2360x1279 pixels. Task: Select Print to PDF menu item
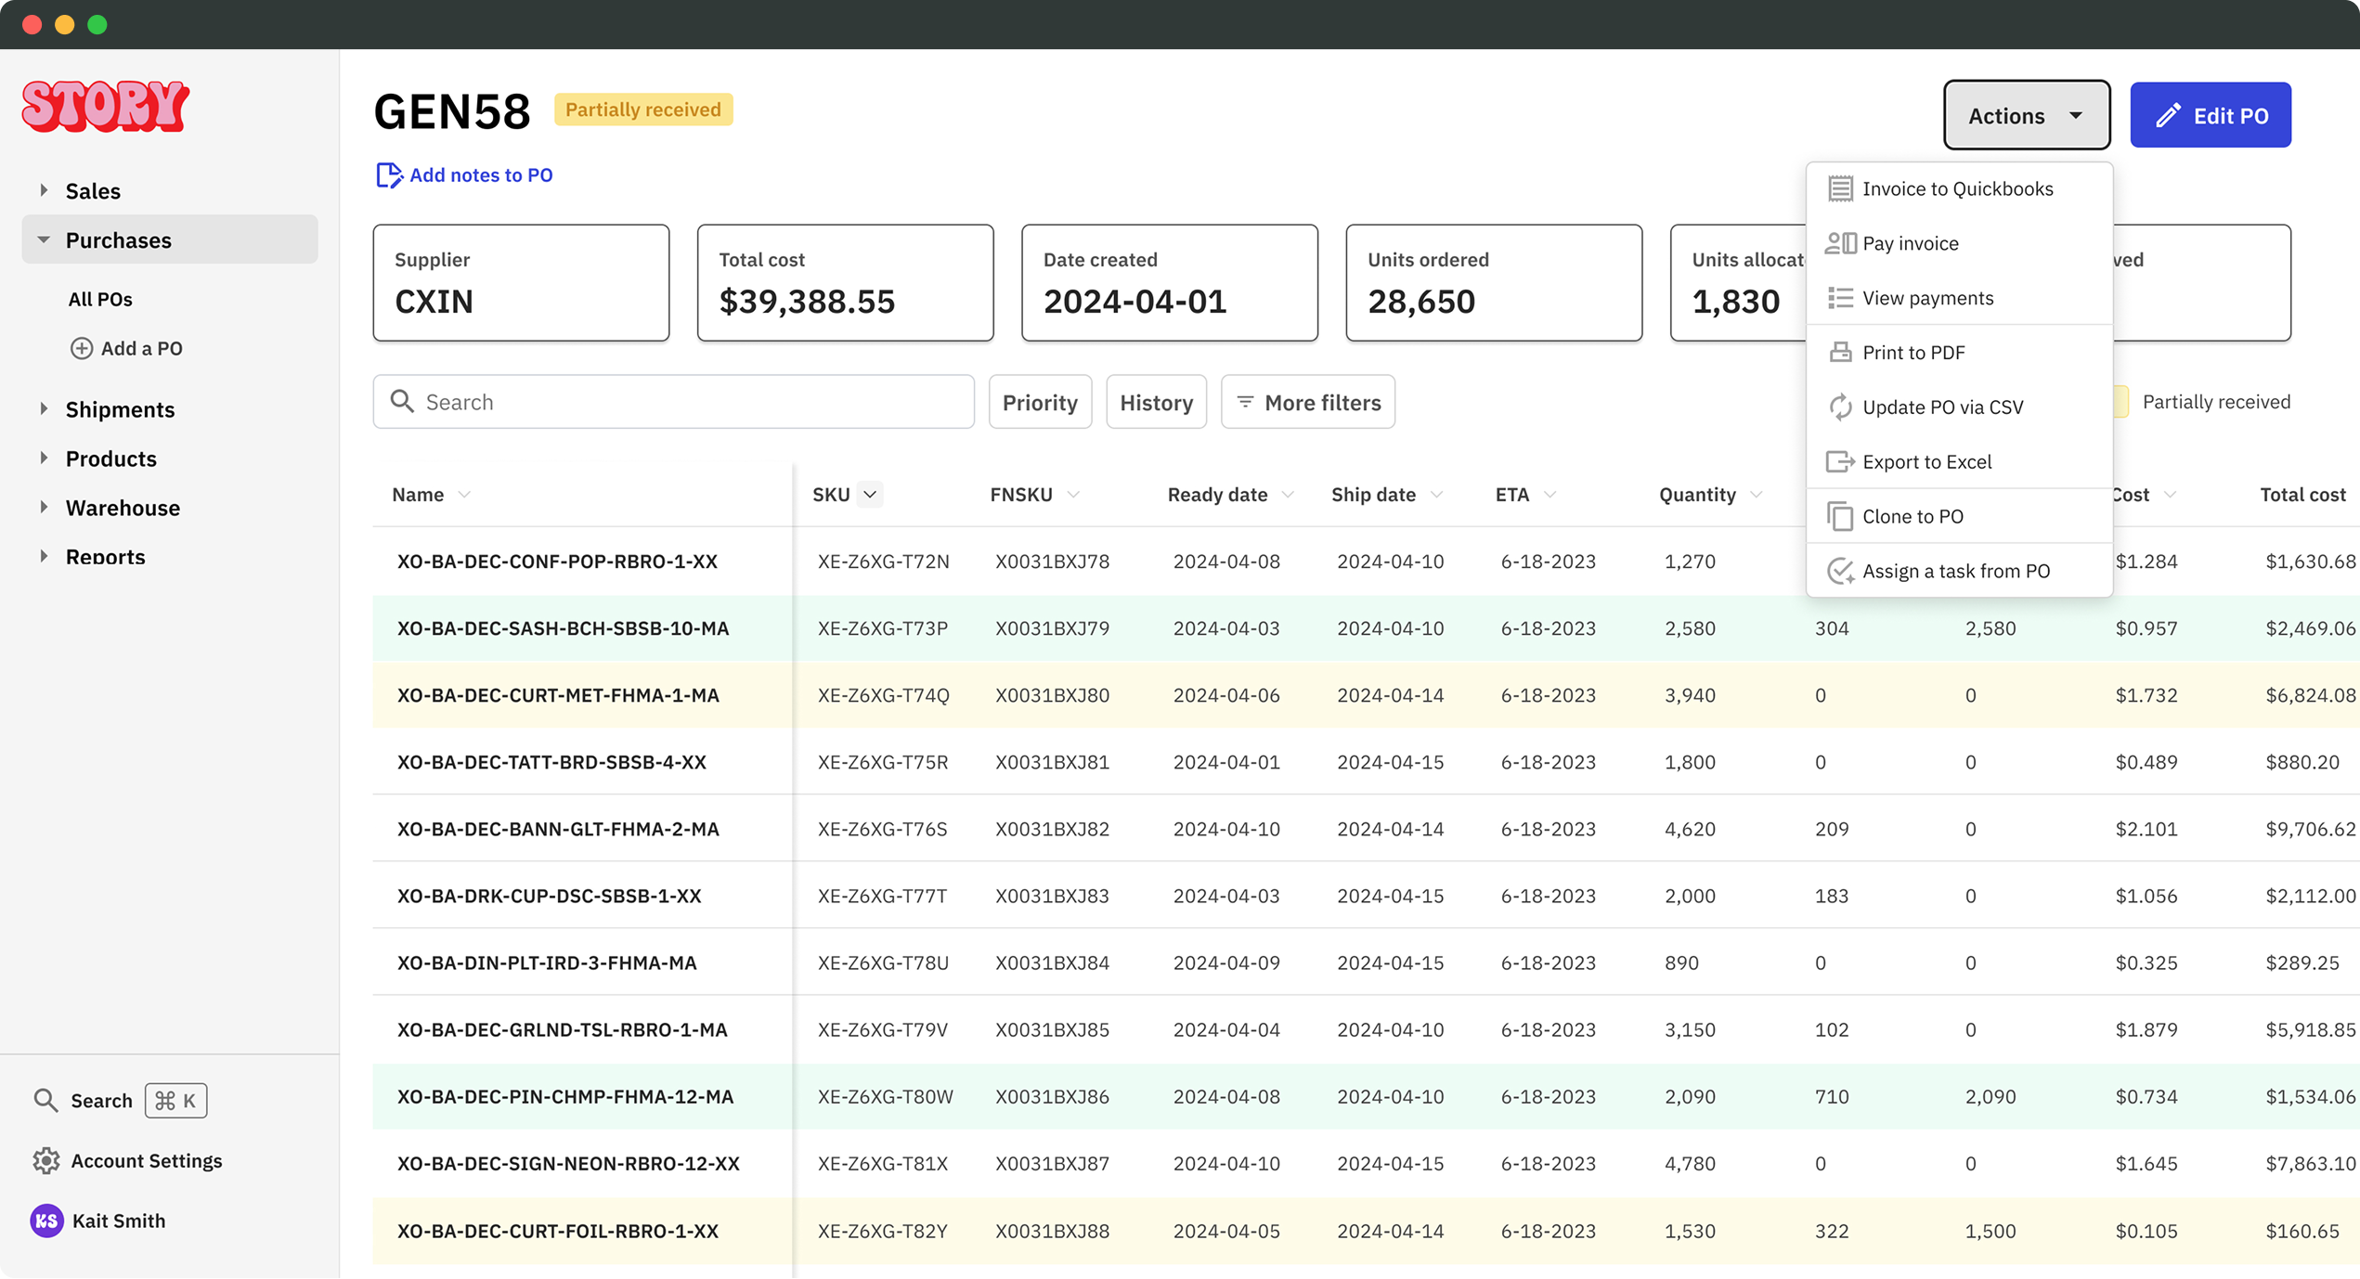[x=1959, y=353]
